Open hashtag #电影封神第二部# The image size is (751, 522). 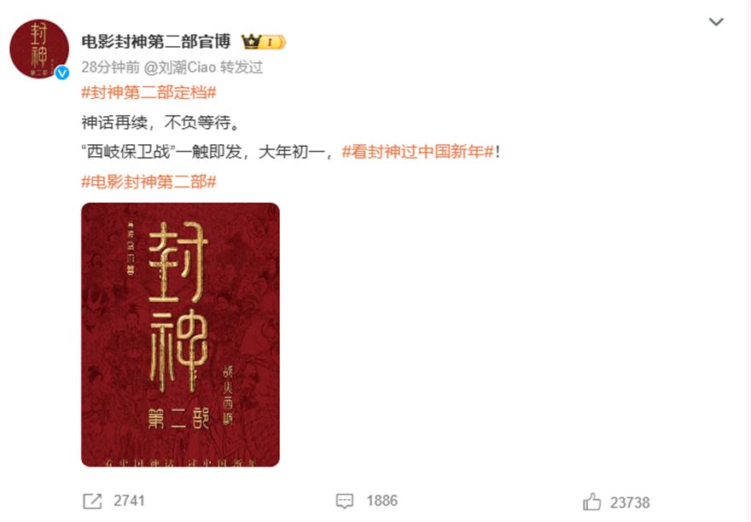coord(149,182)
